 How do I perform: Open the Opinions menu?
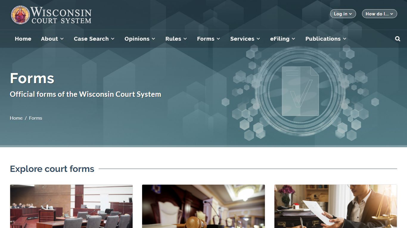140,39
